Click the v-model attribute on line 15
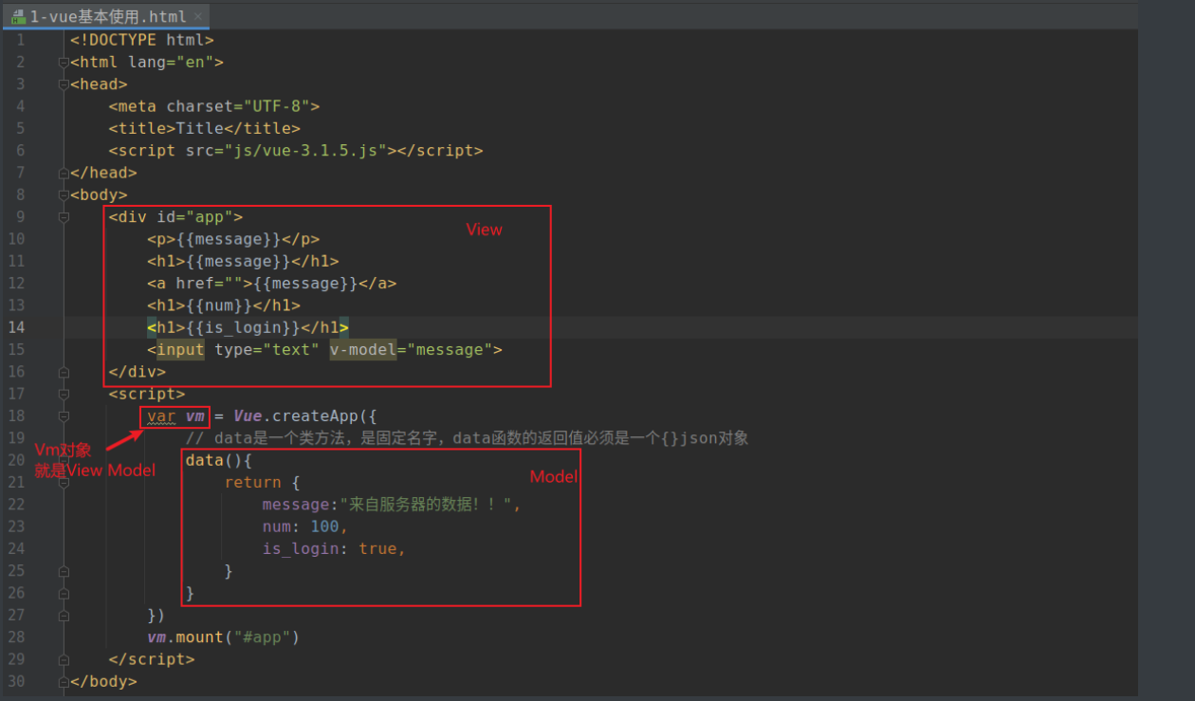The image size is (1195, 701). tap(363, 350)
